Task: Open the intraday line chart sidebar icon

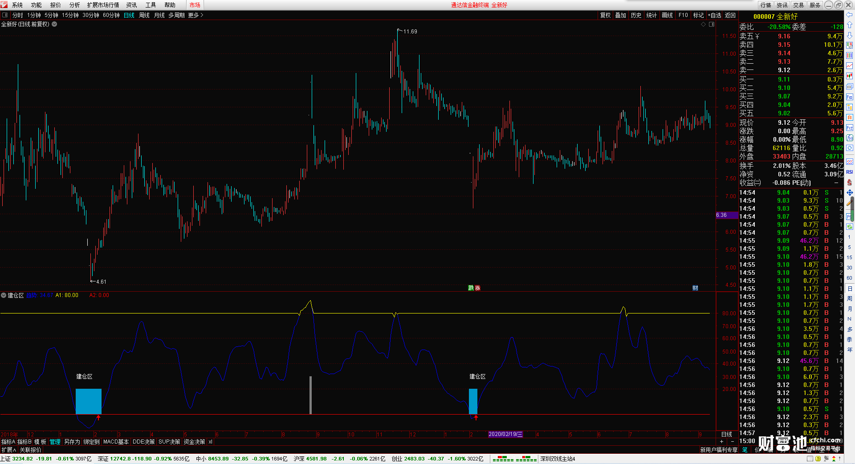Action: pos(850,66)
